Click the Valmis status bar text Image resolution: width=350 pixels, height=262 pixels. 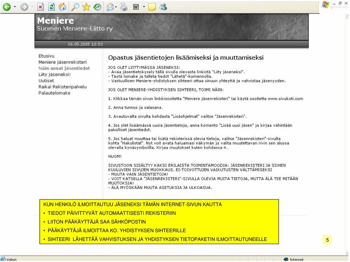11,259
